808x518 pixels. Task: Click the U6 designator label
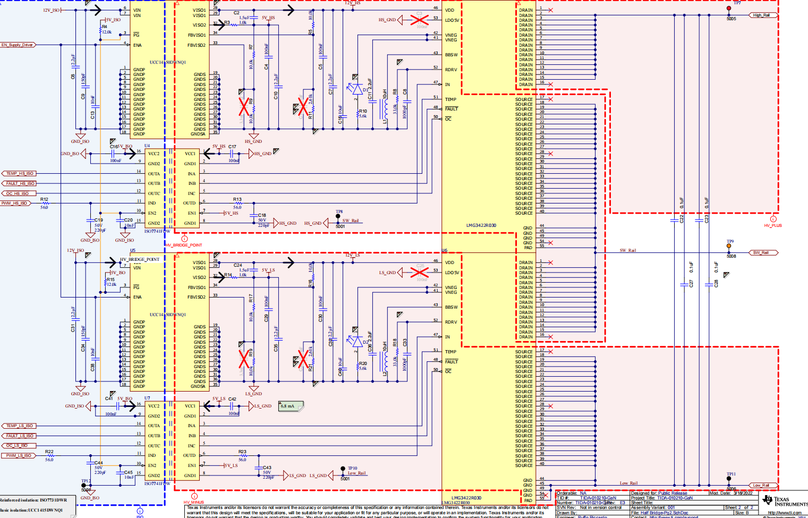[x=445, y=250]
